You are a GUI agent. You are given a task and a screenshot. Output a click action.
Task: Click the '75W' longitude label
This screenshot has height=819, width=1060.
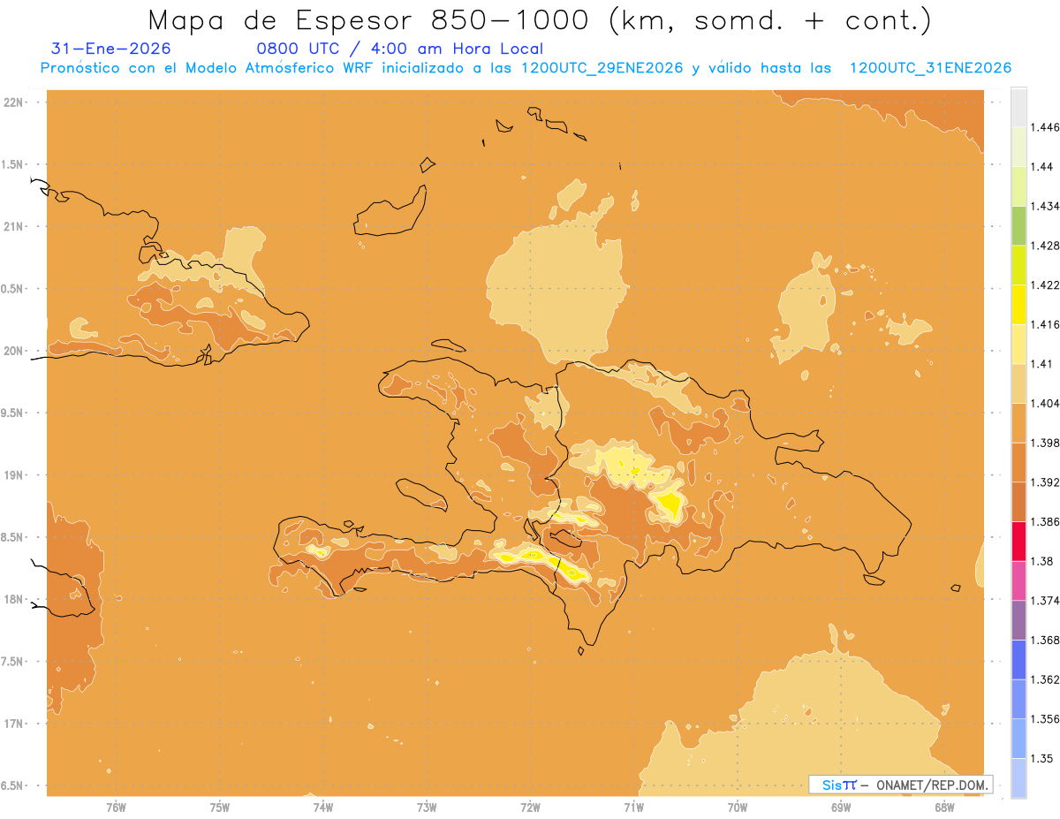click(219, 808)
